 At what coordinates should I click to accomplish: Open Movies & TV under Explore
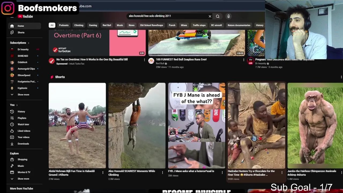[x=24, y=172]
